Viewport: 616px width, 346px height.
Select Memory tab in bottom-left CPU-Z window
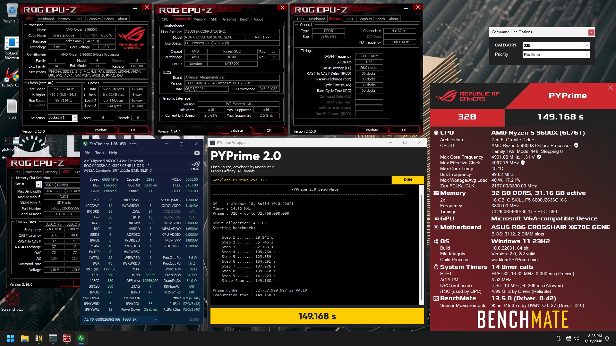click(x=51, y=172)
